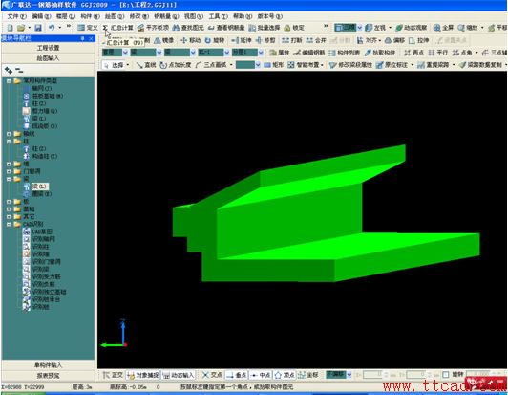This screenshot has width=508, height=395.
Task: Open the 文件 menu
Action: [16, 16]
